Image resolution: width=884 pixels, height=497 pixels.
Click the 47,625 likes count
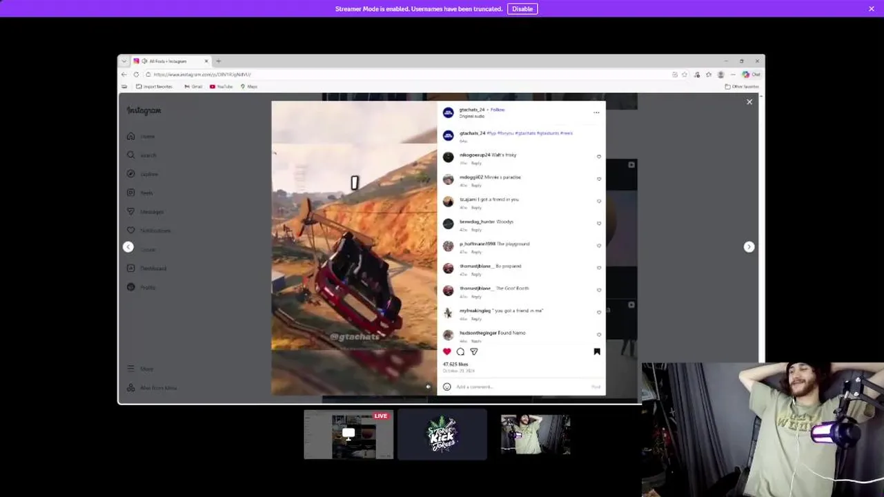point(455,364)
